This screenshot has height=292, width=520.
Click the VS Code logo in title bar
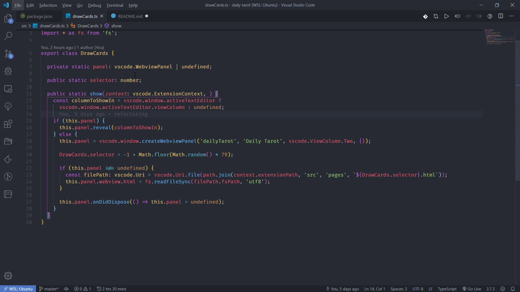click(6, 5)
